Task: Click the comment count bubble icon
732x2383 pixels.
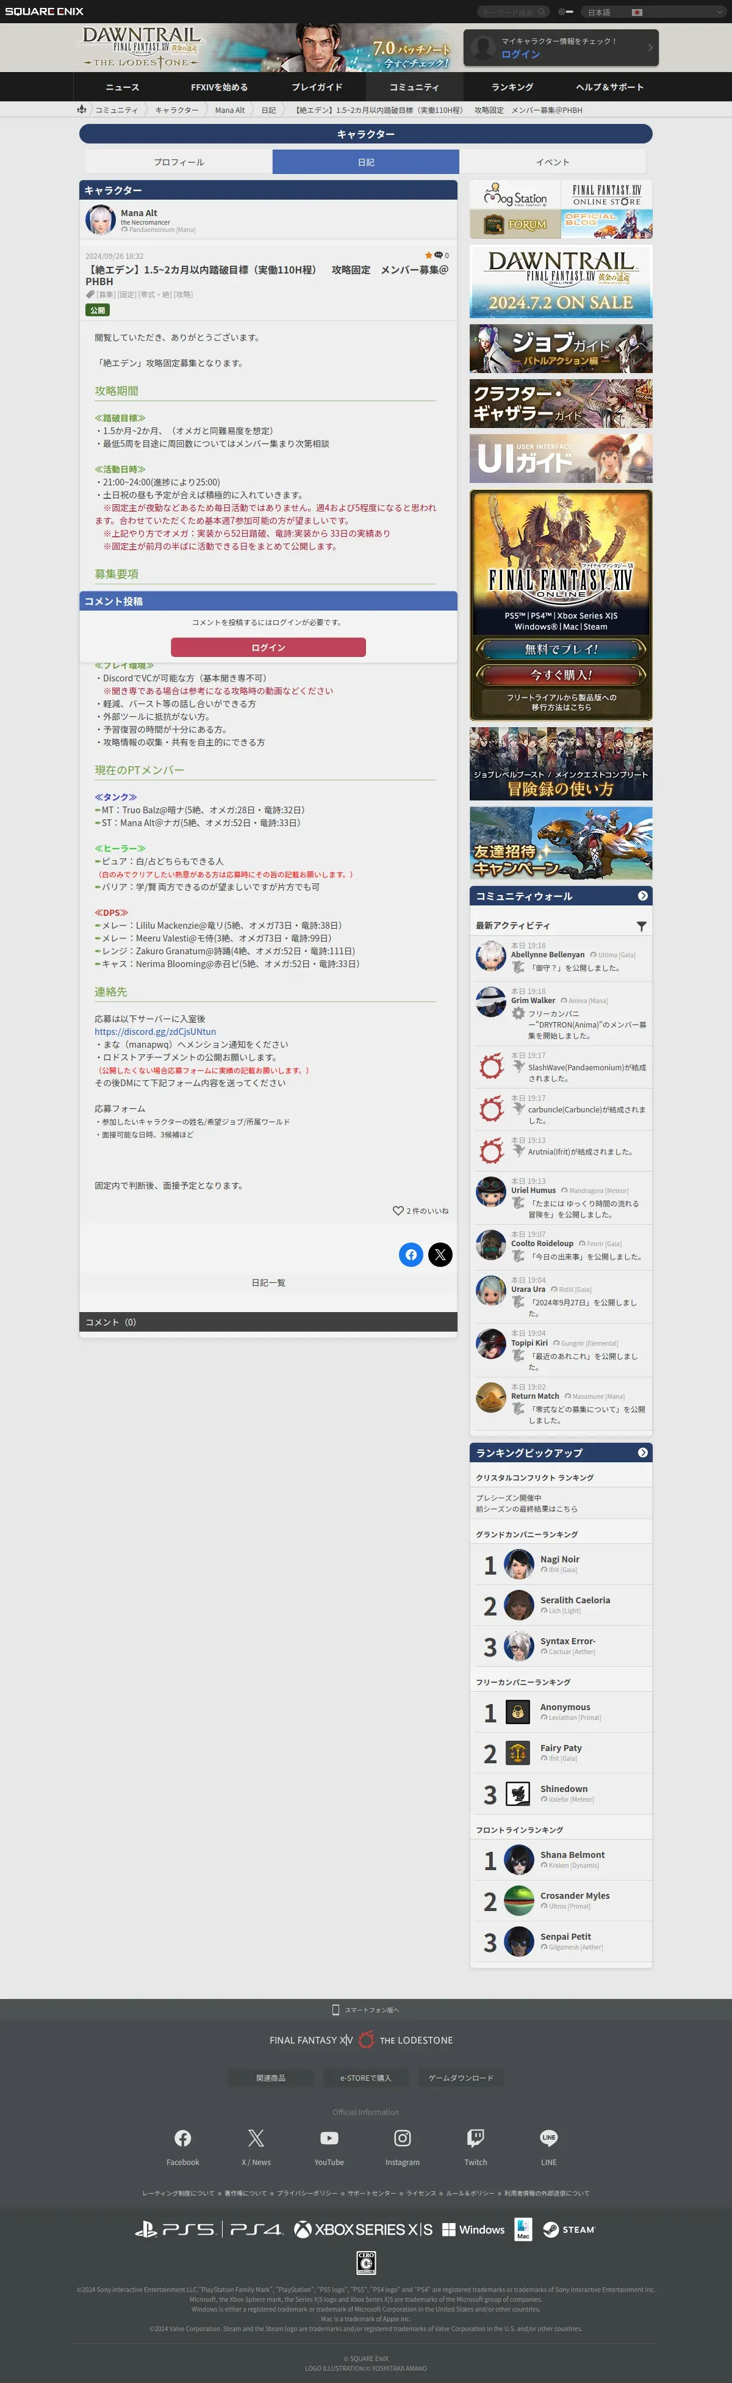Action: 439,255
